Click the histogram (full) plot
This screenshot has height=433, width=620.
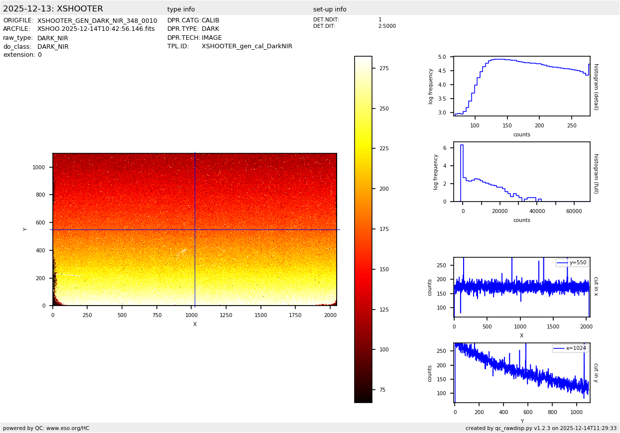[521, 172]
